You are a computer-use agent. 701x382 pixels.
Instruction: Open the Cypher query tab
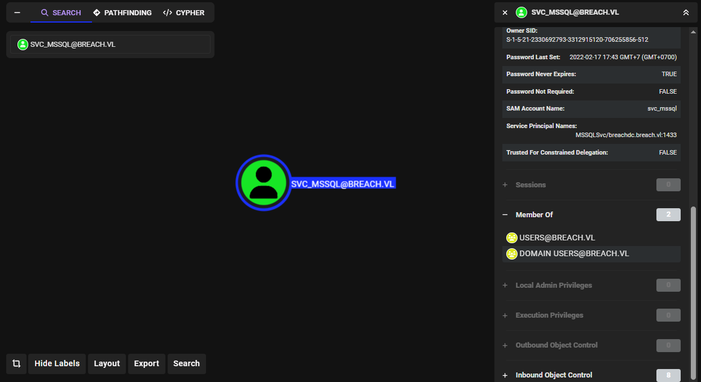click(x=183, y=12)
